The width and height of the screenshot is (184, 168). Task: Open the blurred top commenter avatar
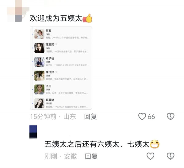pos(18,11)
